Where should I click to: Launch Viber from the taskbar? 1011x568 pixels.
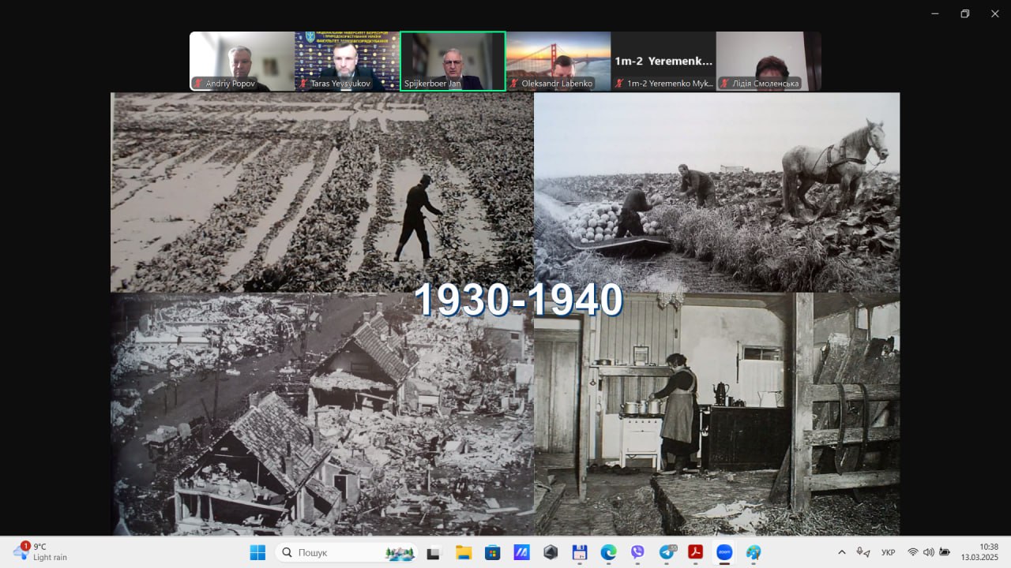pos(637,552)
